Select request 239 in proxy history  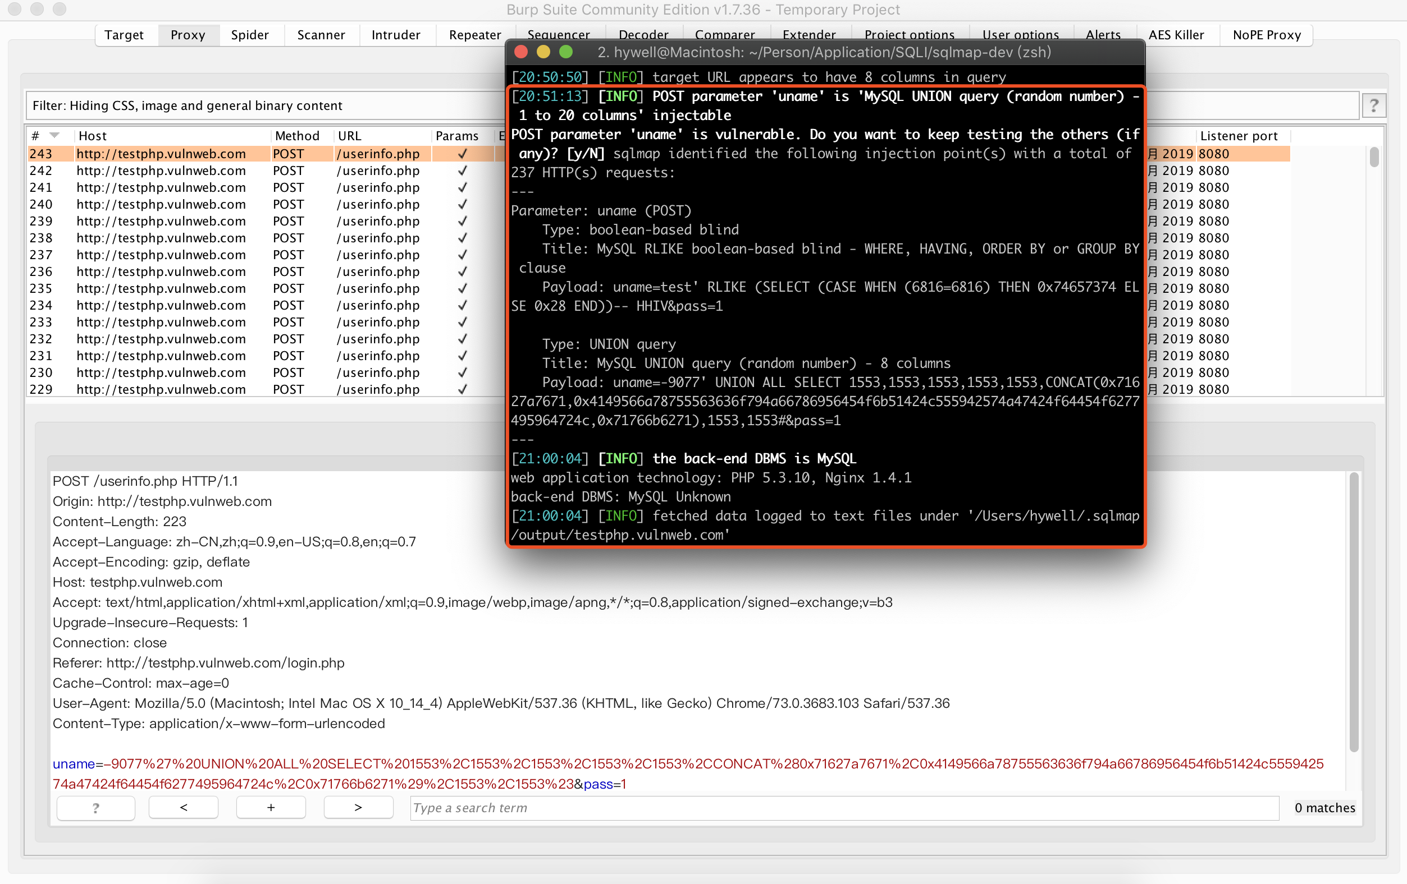coord(161,222)
